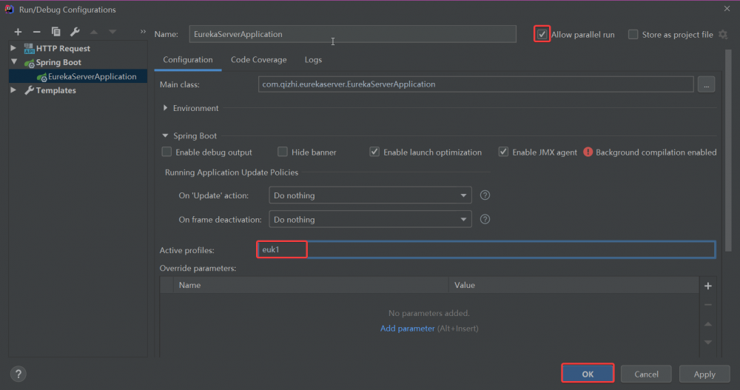Toggle the Hide banner checkbox
The width and height of the screenshot is (740, 390).
pyautogui.click(x=283, y=152)
